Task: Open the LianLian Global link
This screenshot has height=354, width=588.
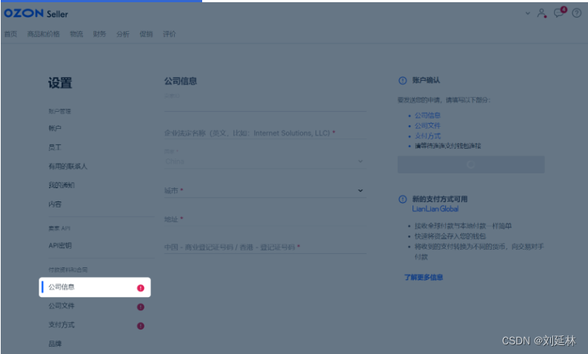Action: pyautogui.click(x=435, y=209)
